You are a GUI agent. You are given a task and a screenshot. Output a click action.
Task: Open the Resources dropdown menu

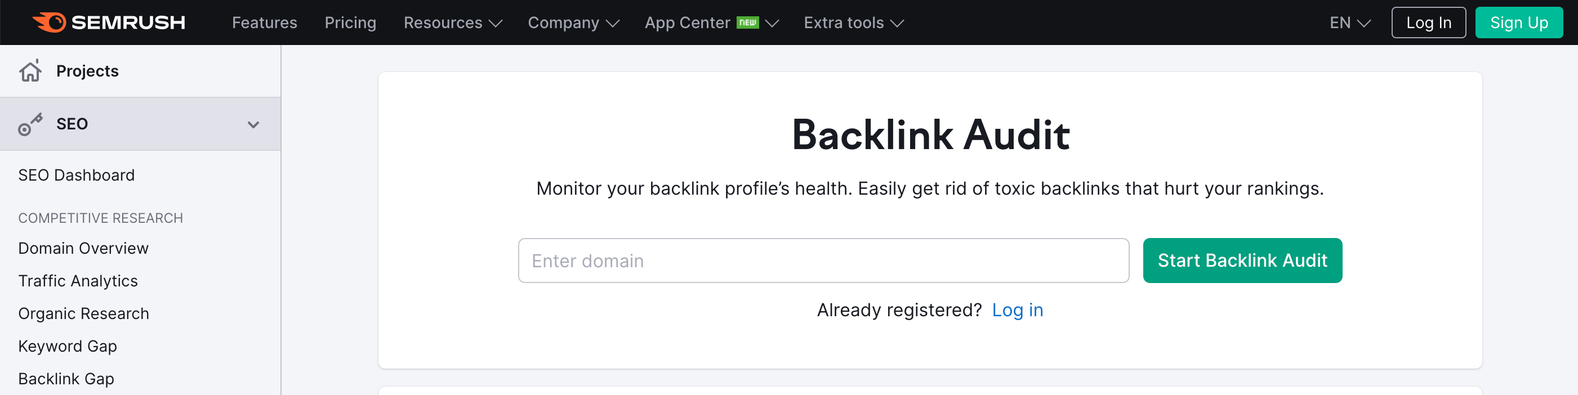[x=453, y=23]
